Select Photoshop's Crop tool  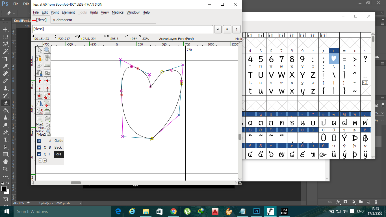coord(5,59)
